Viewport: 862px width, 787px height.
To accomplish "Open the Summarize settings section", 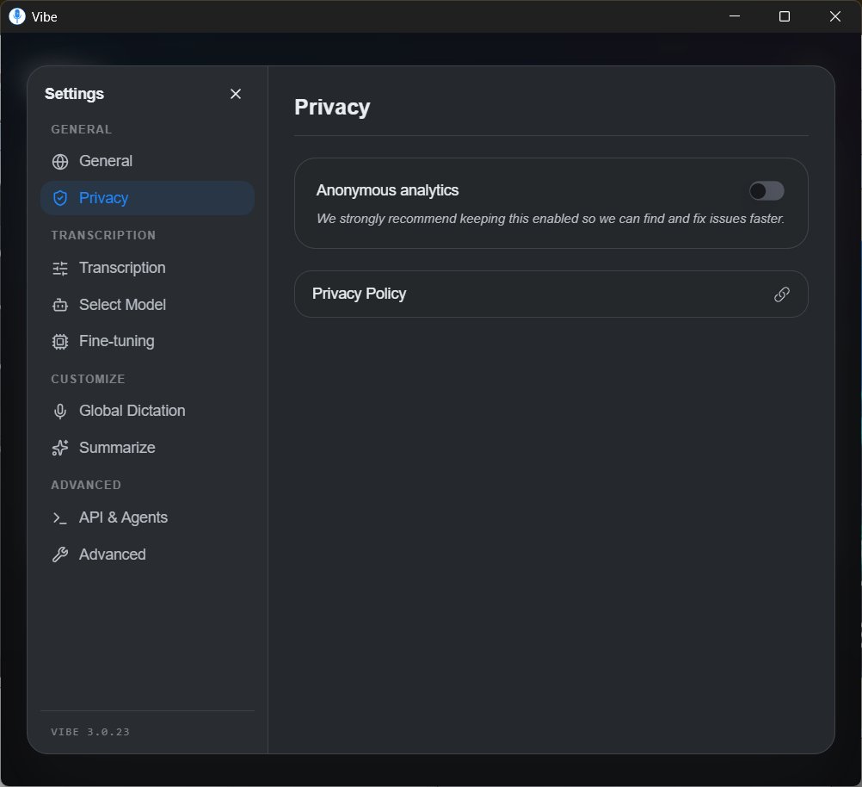I will 147,448.
